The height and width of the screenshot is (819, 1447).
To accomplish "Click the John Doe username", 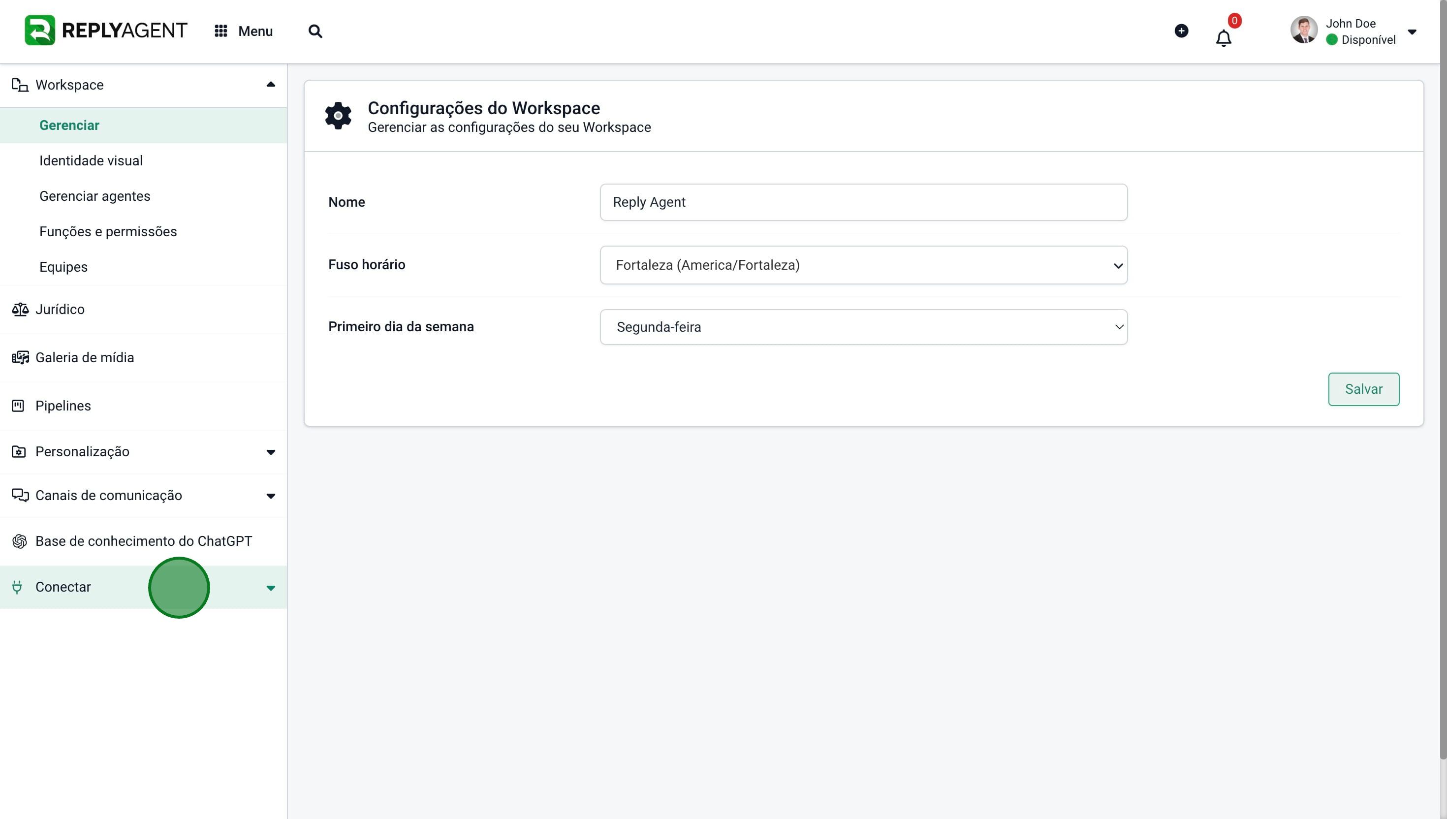I will click(x=1351, y=24).
